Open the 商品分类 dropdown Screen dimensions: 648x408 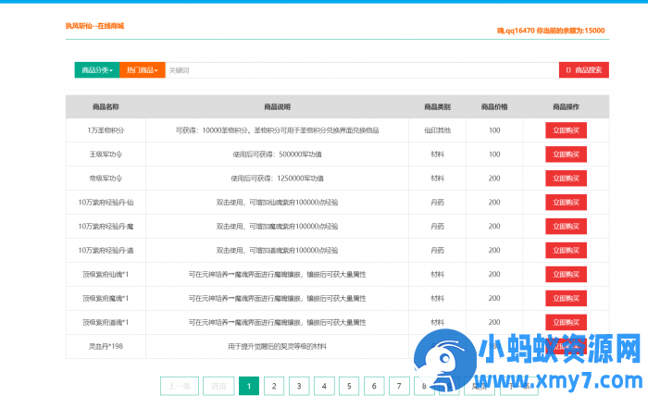[x=96, y=70]
